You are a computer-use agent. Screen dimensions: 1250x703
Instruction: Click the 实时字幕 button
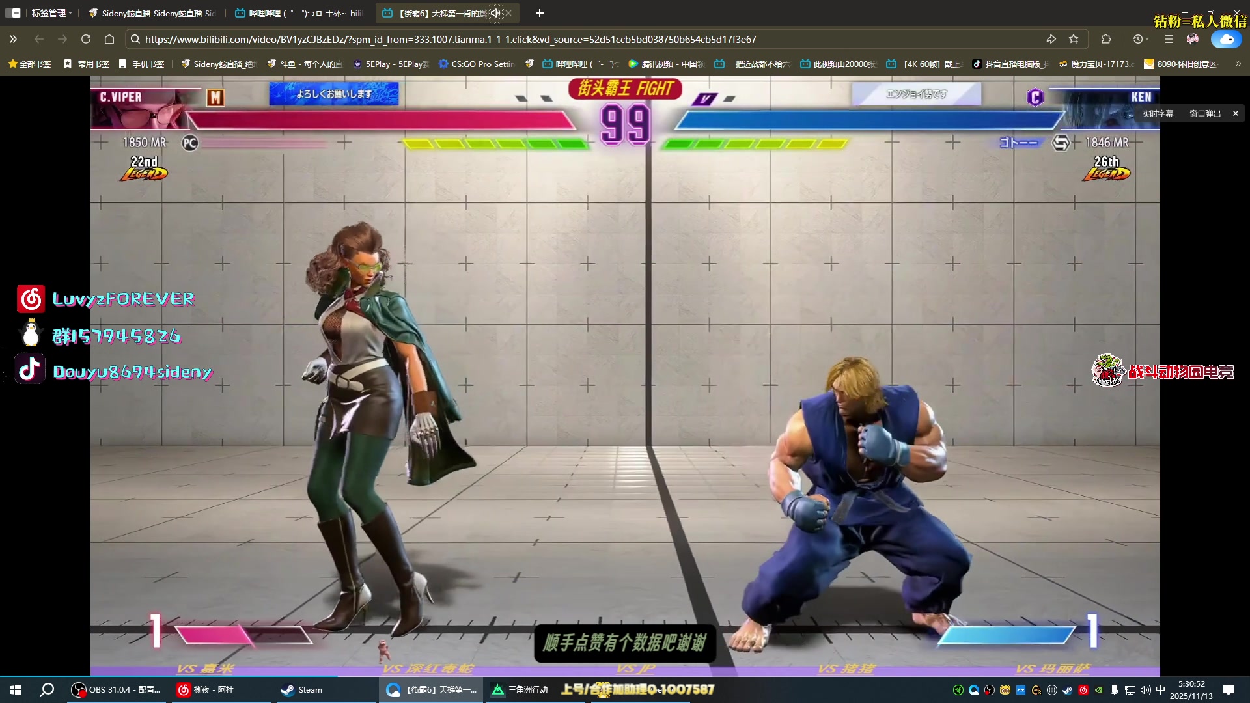pyautogui.click(x=1157, y=113)
